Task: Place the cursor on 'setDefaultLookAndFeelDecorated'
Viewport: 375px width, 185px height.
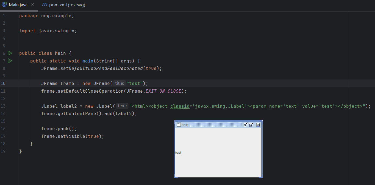Action: click(x=102, y=68)
